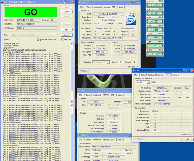The width and height of the screenshot is (194, 161).
Task: Click the grayed-out Start button in ORTHOS
Action: pos(67,7)
